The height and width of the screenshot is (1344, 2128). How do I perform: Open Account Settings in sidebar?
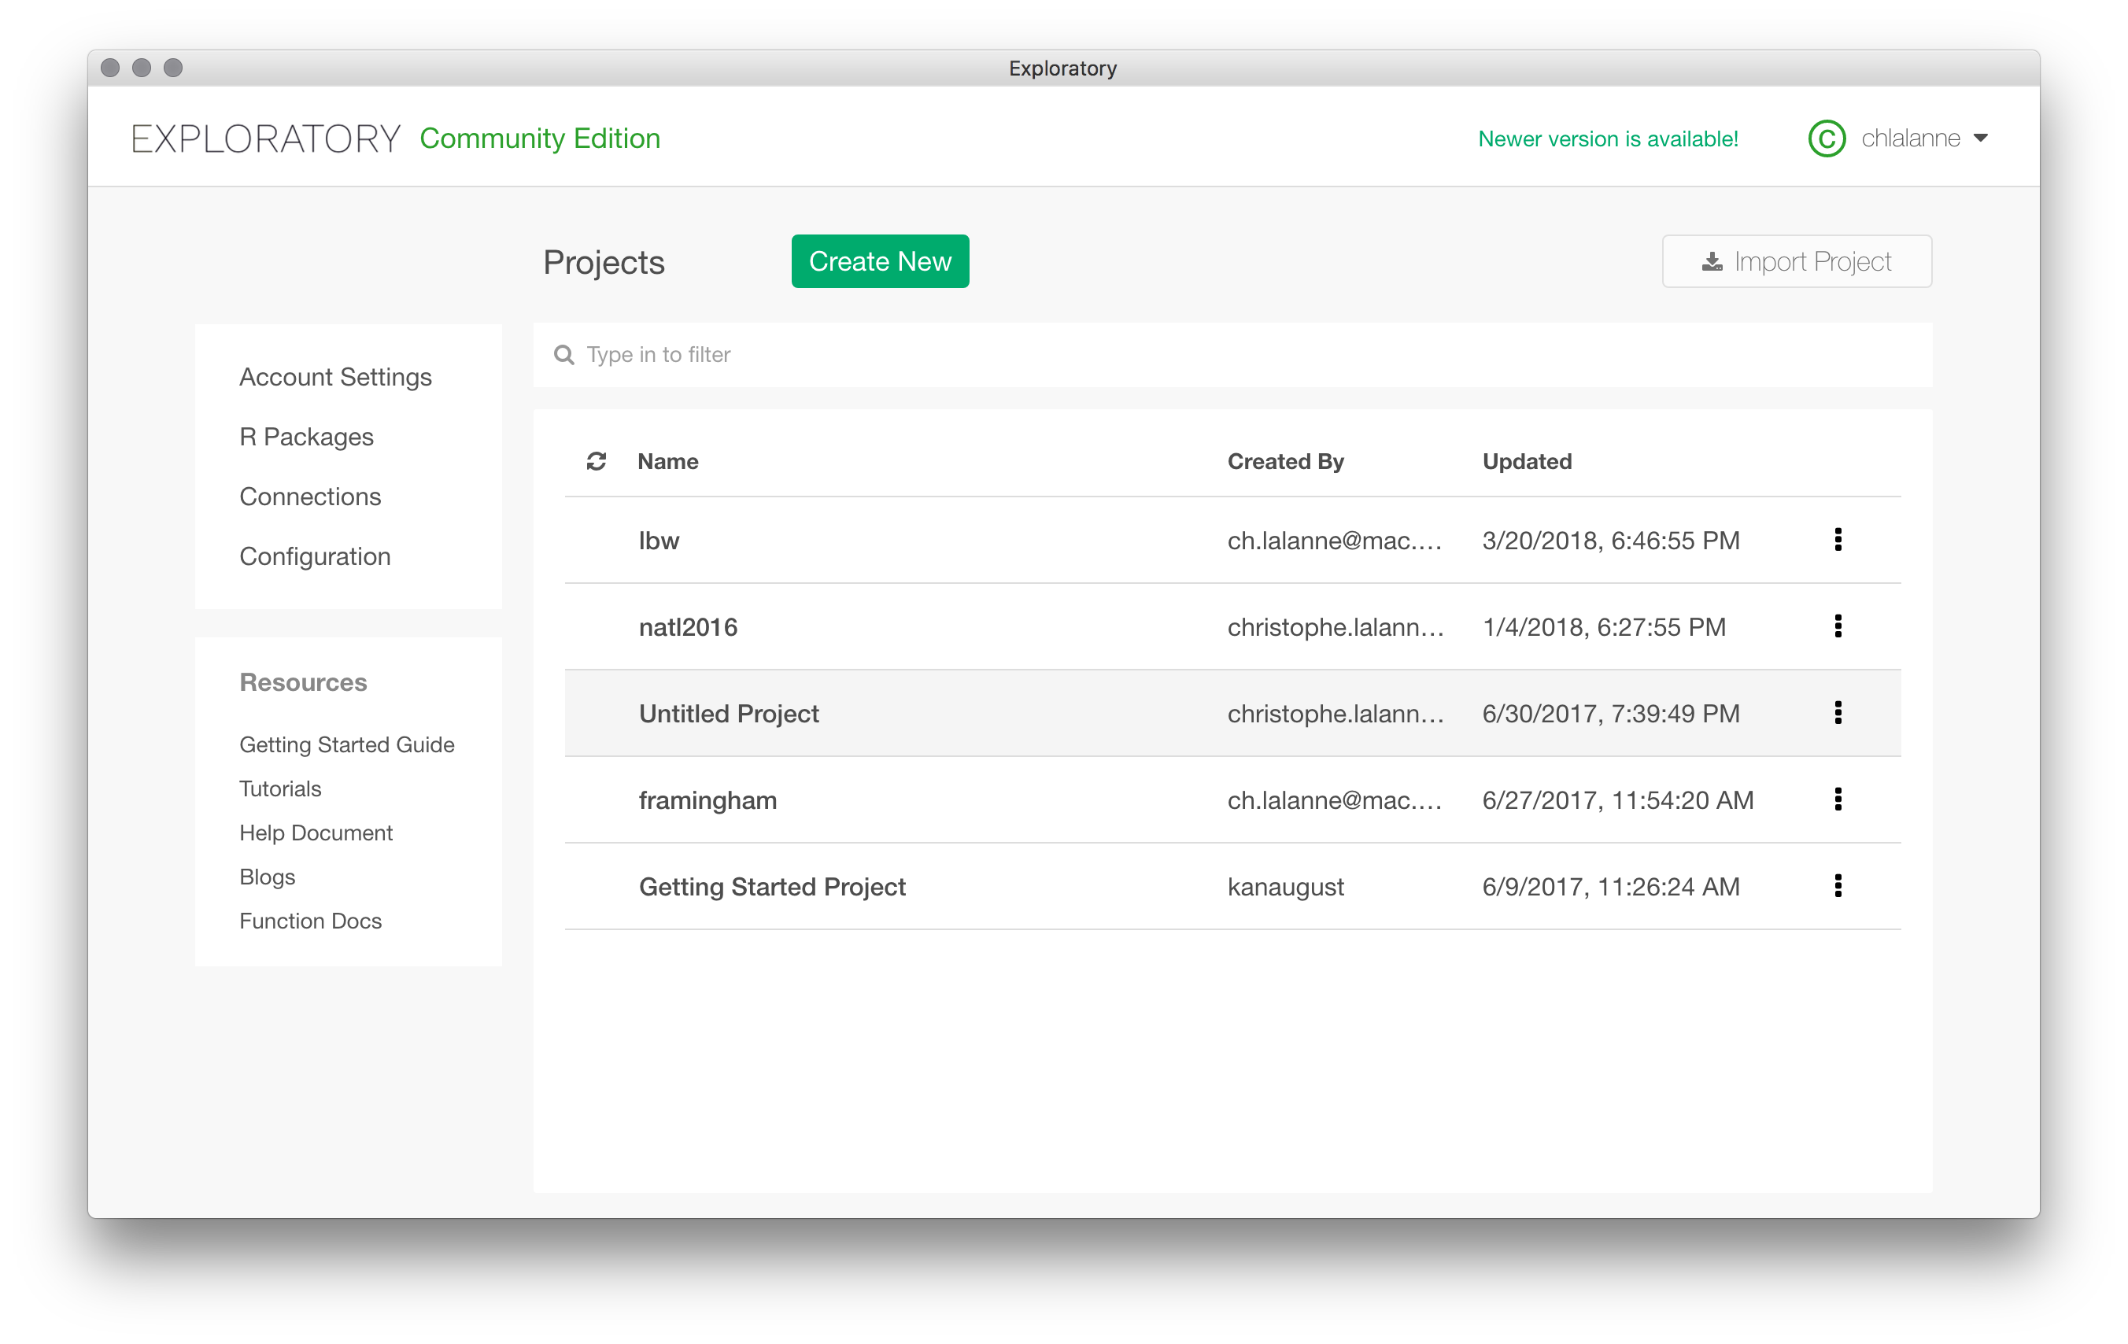point(335,377)
